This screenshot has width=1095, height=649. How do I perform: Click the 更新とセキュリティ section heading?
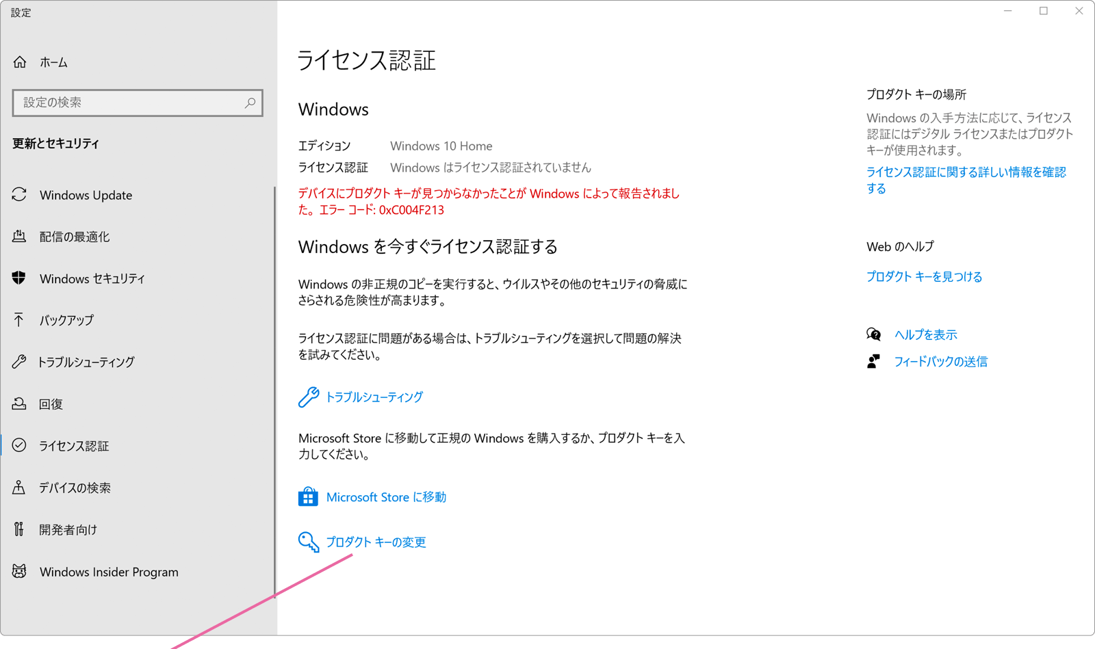point(56,144)
